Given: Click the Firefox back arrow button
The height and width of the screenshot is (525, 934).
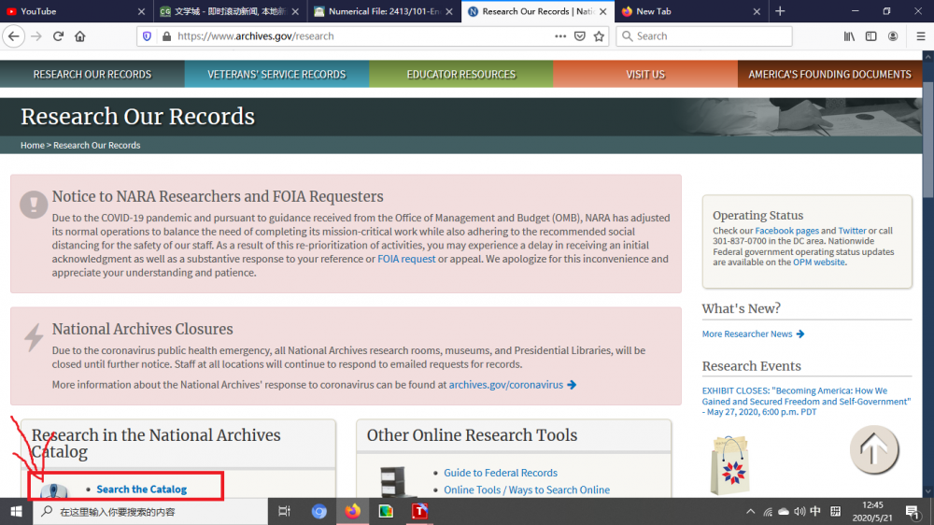Looking at the screenshot, I should click(x=13, y=36).
